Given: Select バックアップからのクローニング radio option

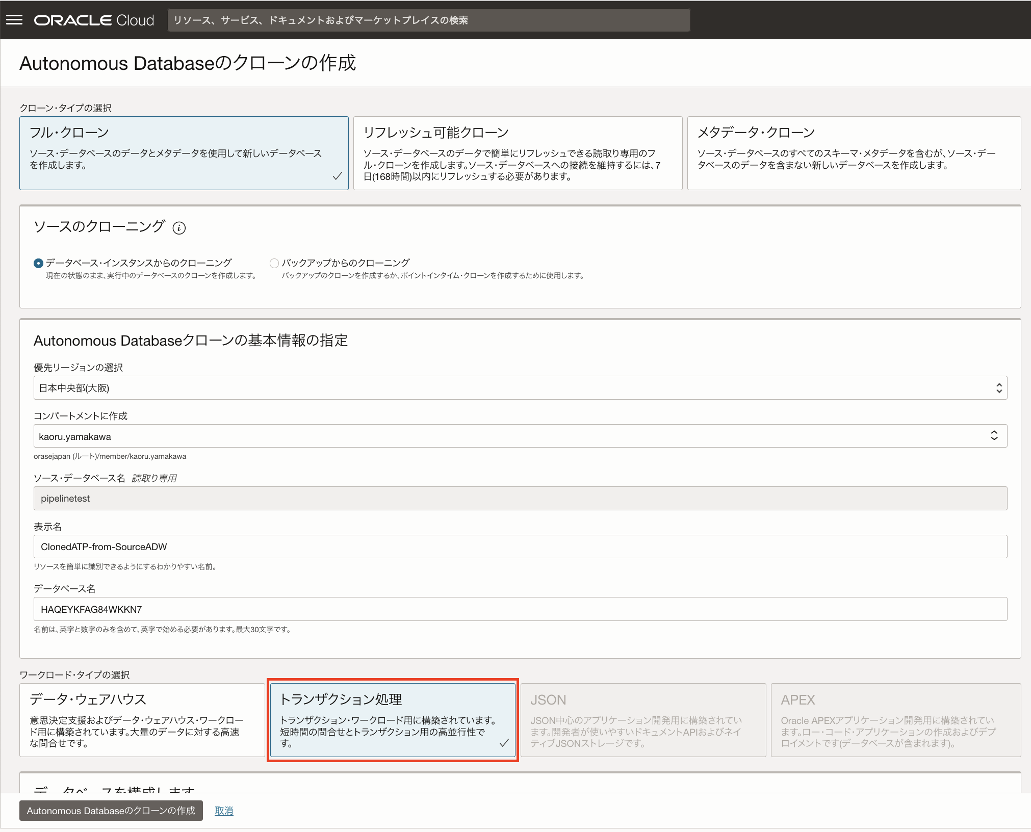Looking at the screenshot, I should [274, 263].
